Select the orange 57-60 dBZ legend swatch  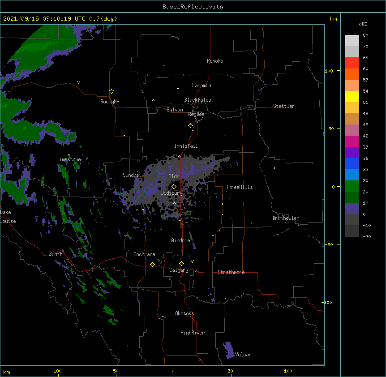click(352, 74)
